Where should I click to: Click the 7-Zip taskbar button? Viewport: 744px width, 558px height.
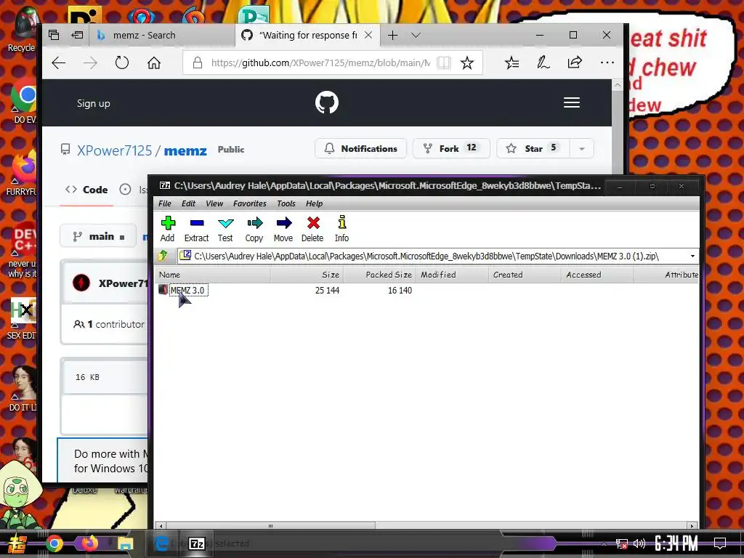(196, 543)
